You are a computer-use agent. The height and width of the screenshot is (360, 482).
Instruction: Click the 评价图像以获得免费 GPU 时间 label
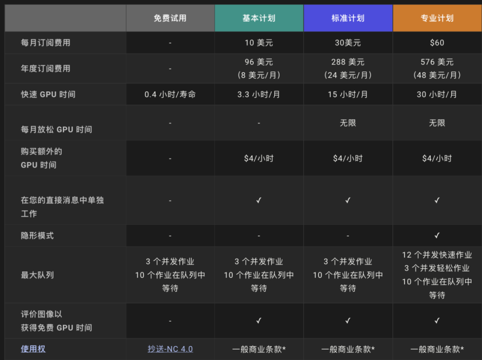click(56, 321)
